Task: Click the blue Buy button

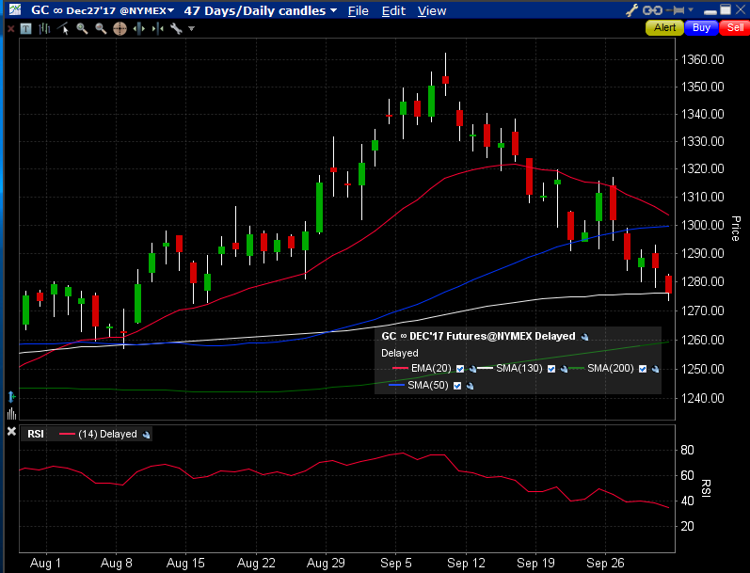Action: click(701, 27)
